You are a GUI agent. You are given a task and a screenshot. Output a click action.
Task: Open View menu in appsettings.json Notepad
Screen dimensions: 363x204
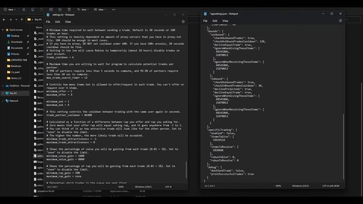(x=225, y=20)
